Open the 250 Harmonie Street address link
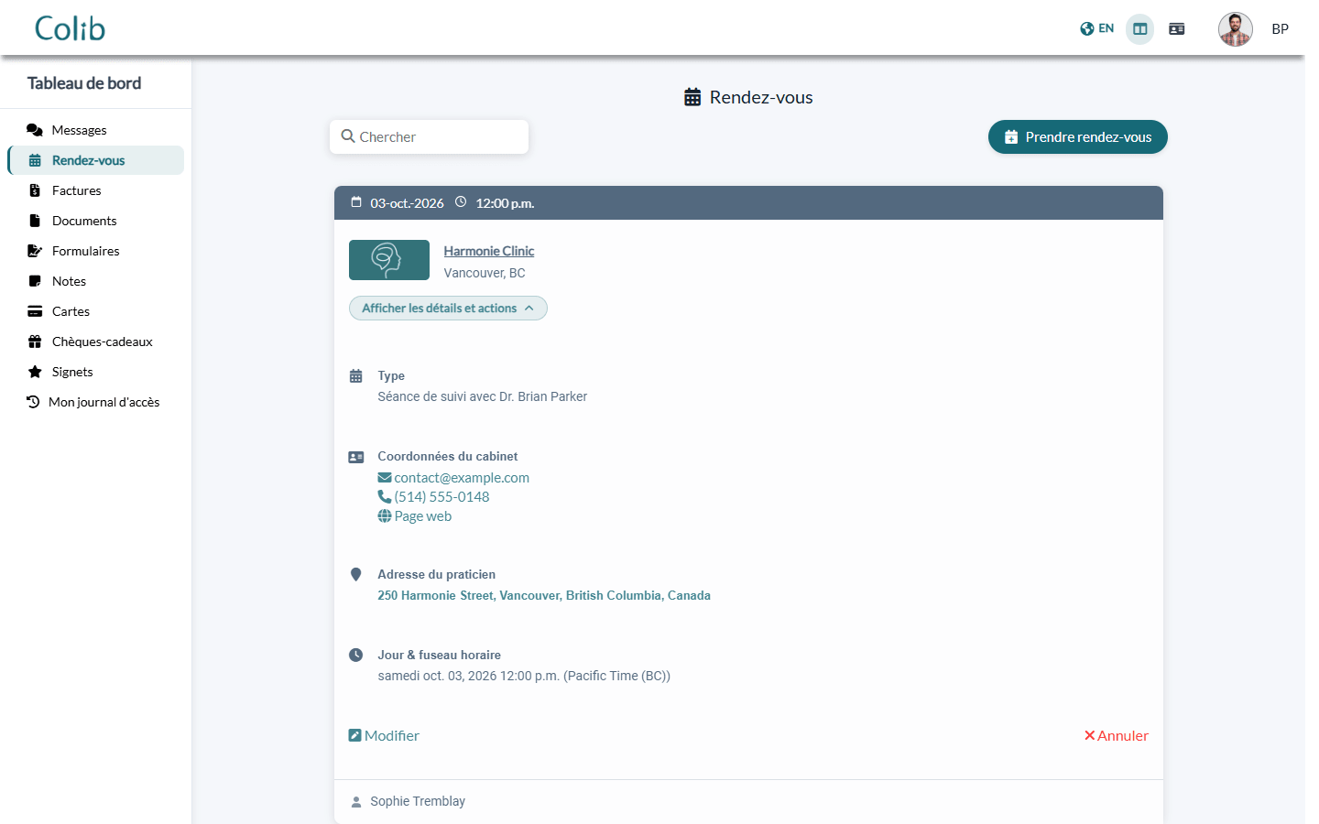 [x=544, y=596]
